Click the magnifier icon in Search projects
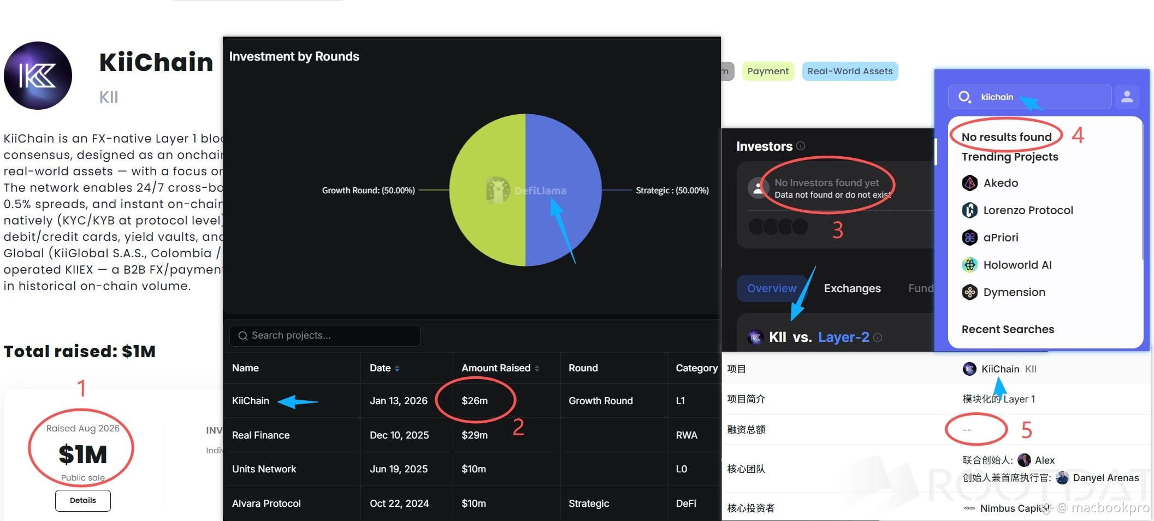The image size is (1154, 521). click(243, 336)
